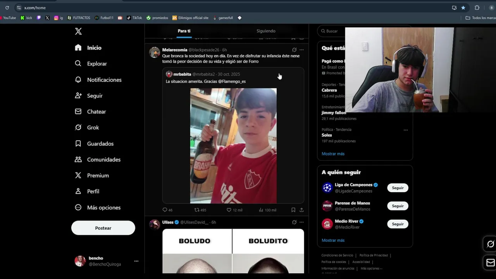Toggle the bookmark star for this page
The width and height of the screenshot is (496, 279).
(463, 8)
